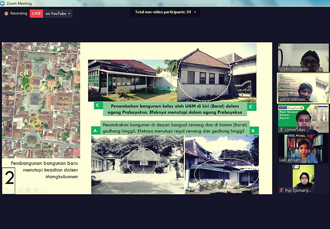Select the Djoko Dwiyanto video tile
The height and width of the screenshot is (229, 330).
click(x=303, y=57)
